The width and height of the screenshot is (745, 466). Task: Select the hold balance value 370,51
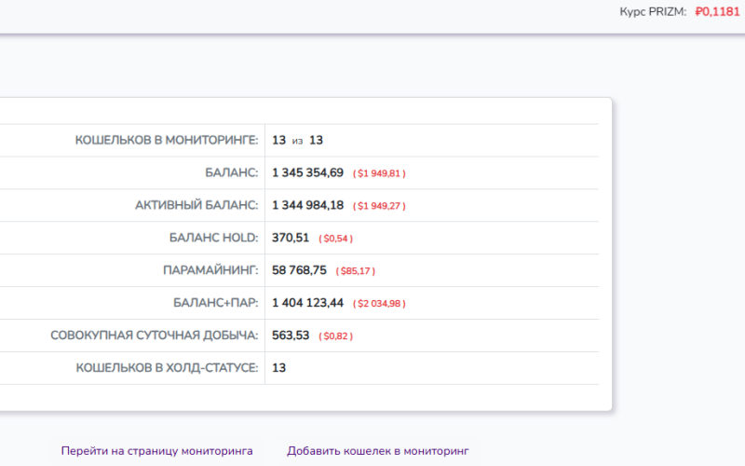(290, 239)
